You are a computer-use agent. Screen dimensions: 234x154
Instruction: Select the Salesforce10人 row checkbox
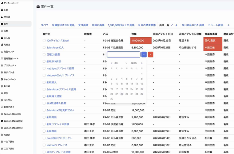pos(44,48)
